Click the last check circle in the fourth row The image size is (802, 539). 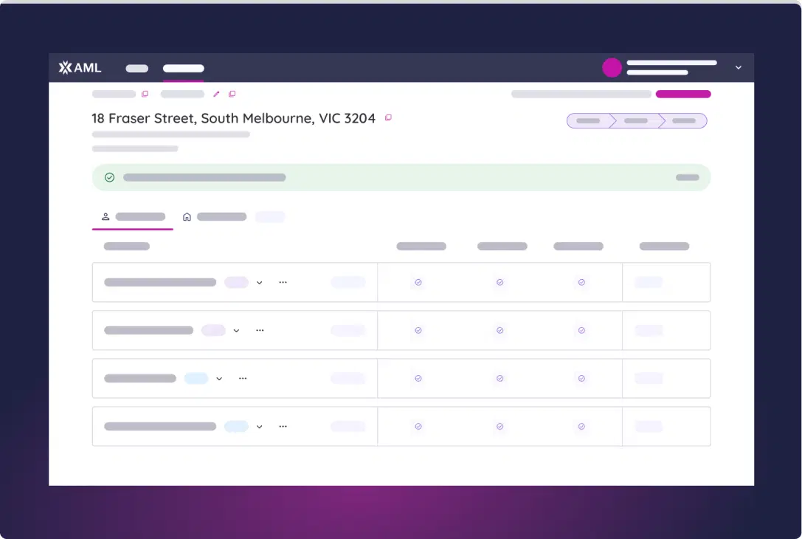point(581,427)
